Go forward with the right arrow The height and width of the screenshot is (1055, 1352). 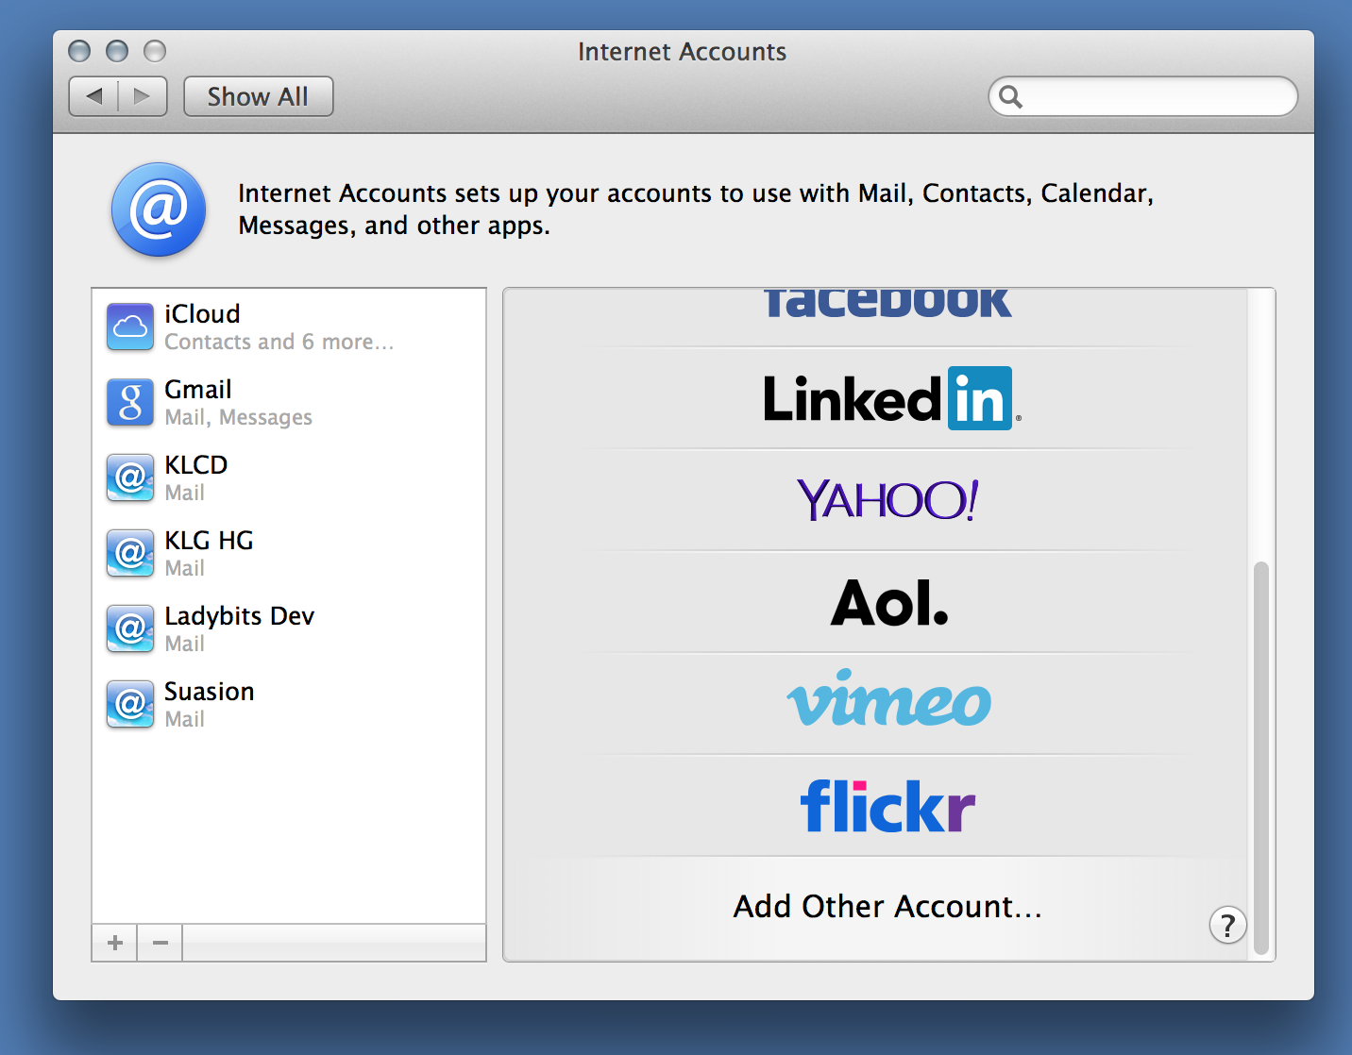coord(143,96)
